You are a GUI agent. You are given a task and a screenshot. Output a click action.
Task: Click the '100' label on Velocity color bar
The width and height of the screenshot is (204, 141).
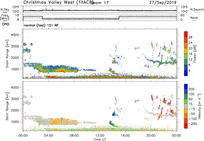point(192,94)
